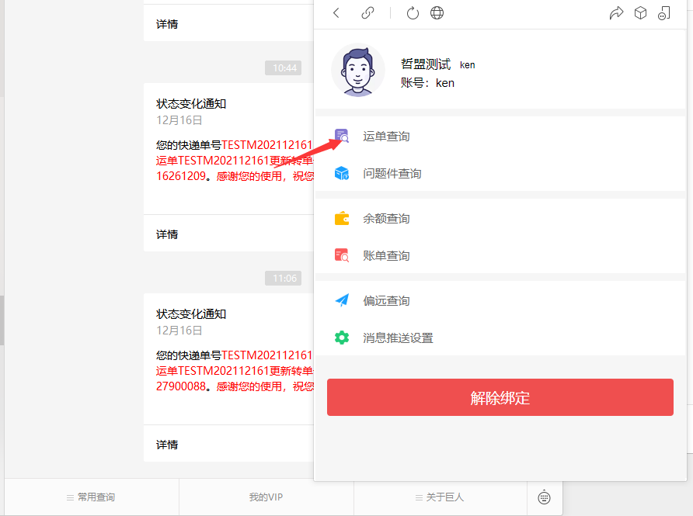Click the top-right window-with-face icon
The image size is (693, 516).
(x=664, y=12)
